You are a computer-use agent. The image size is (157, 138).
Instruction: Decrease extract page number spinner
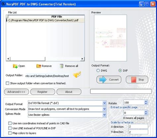click(x=146, y=114)
